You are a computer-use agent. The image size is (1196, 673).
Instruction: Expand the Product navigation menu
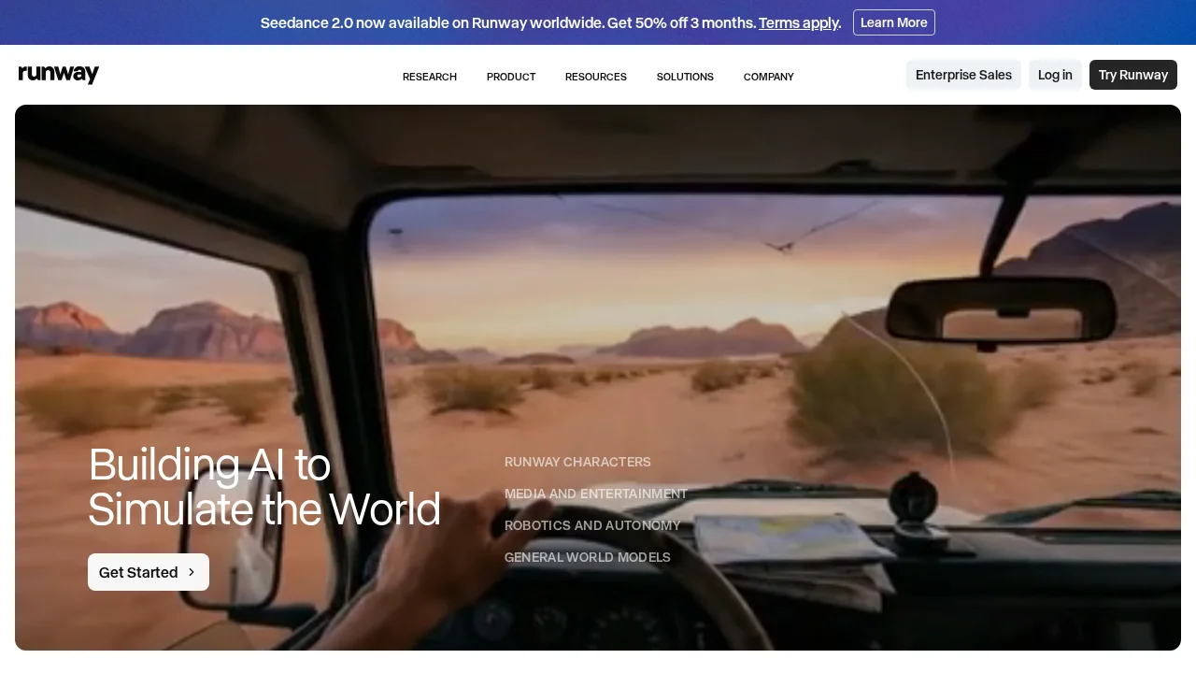[x=511, y=77]
